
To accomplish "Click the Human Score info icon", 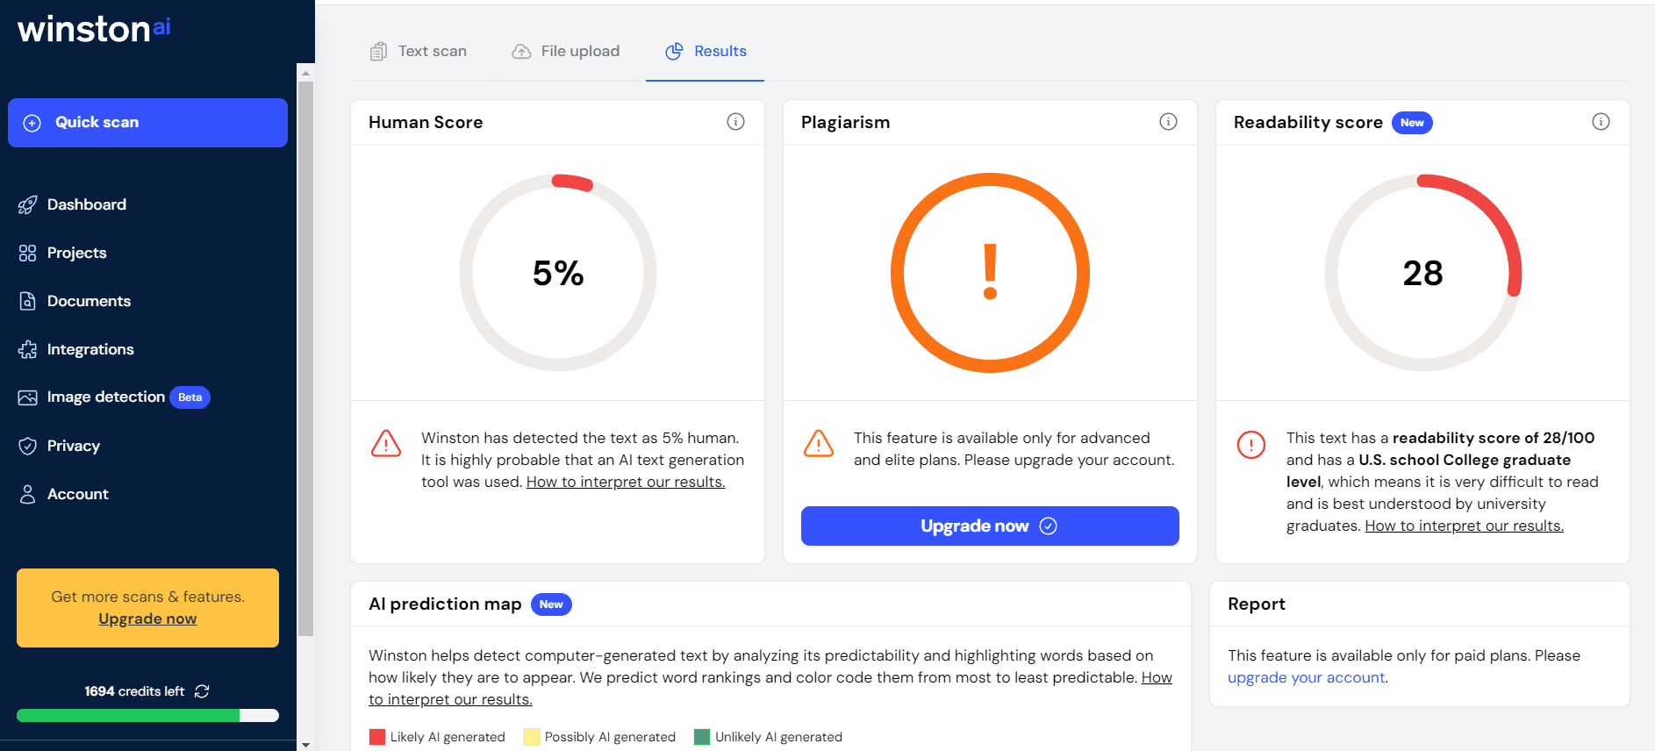I will (x=735, y=122).
